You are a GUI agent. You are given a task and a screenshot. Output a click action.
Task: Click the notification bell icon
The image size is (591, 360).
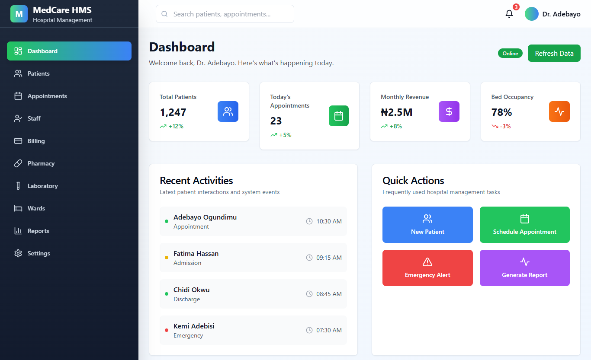click(x=509, y=14)
